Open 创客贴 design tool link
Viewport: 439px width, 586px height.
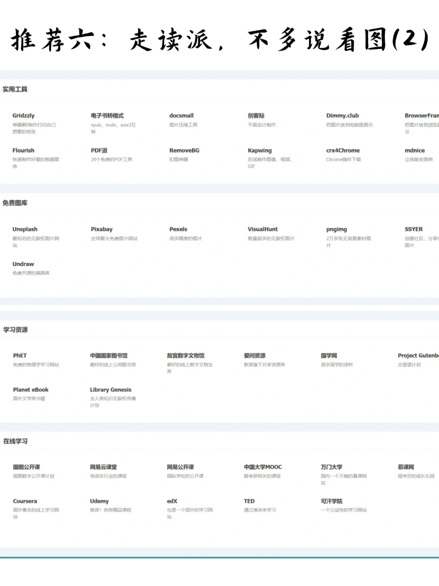click(256, 116)
